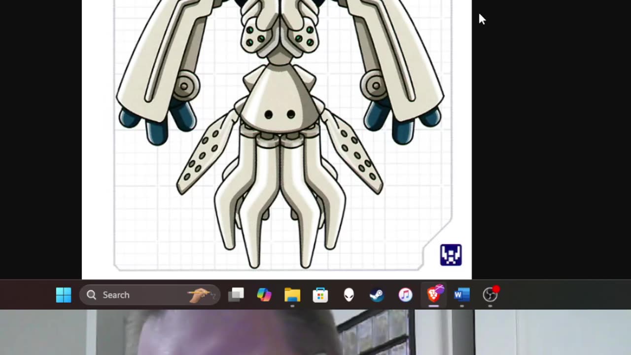
Task: Open Microsoft Word from the taskbar
Action: [462, 295]
